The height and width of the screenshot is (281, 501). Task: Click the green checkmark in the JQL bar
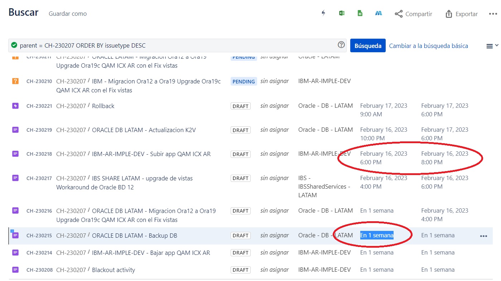[14, 45]
